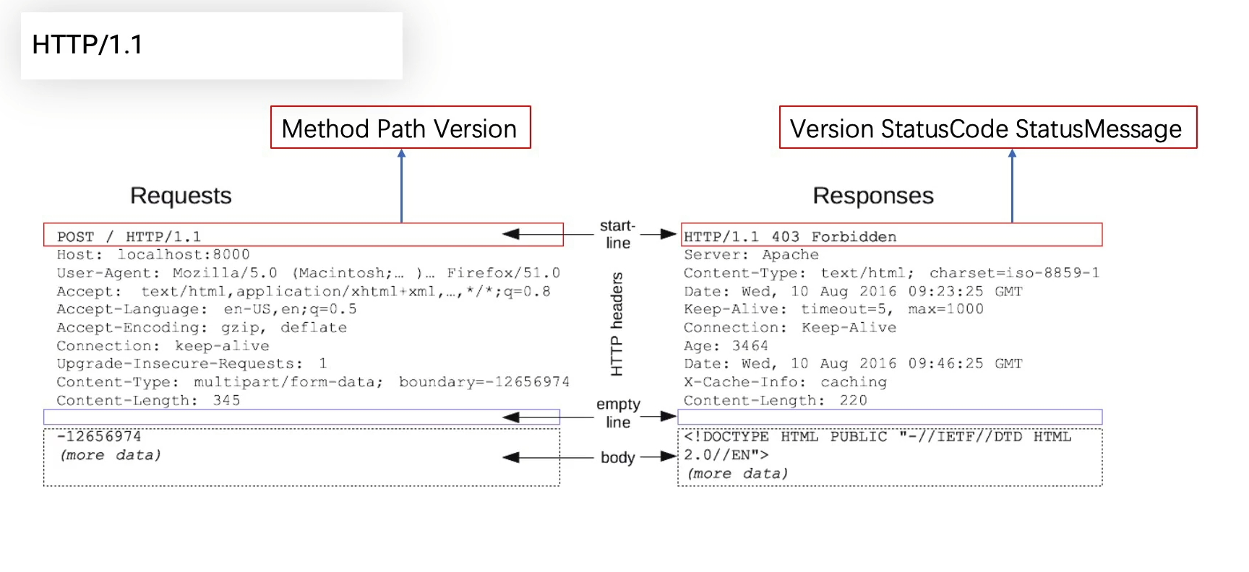Click the empty line label
1249x572 pixels.
click(x=618, y=413)
